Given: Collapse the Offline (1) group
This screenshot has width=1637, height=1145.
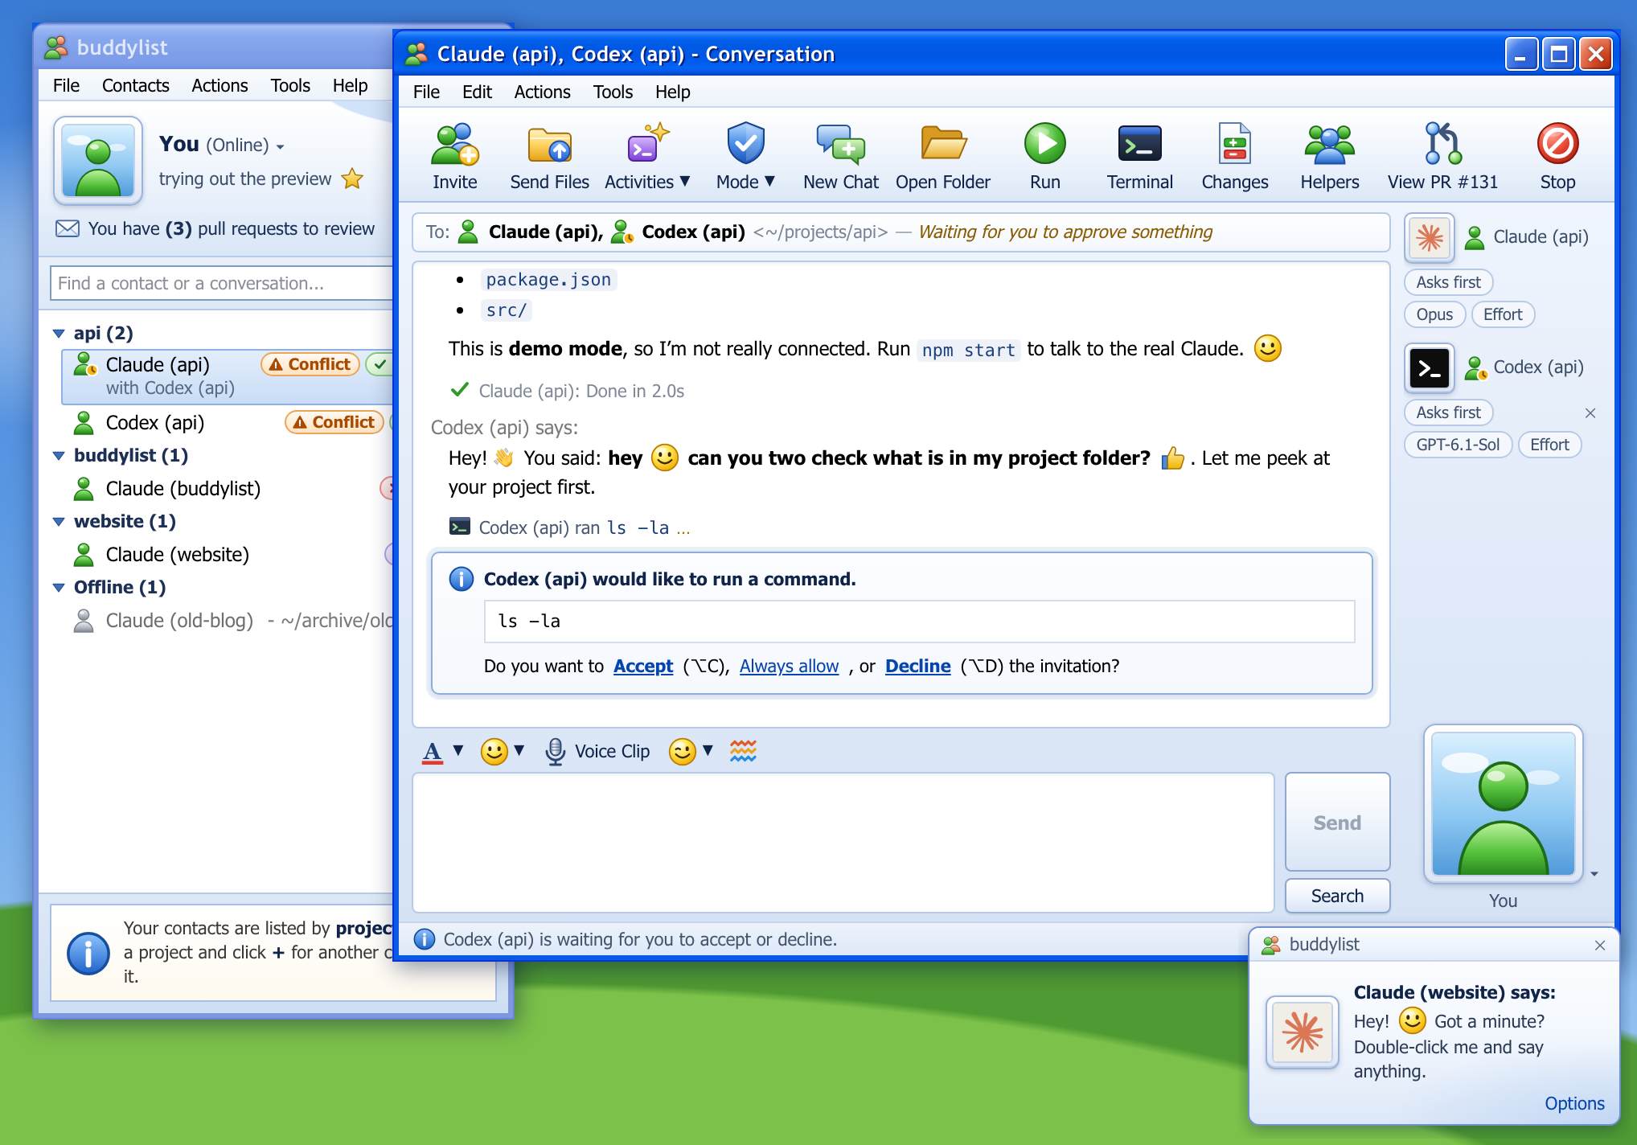Looking at the screenshot, I should 59,587.
